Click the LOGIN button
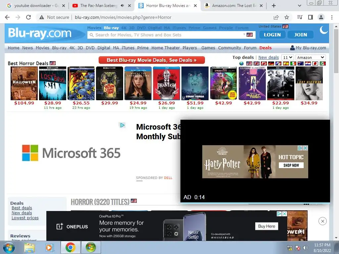339x254 pixels. tap(272, 34)
